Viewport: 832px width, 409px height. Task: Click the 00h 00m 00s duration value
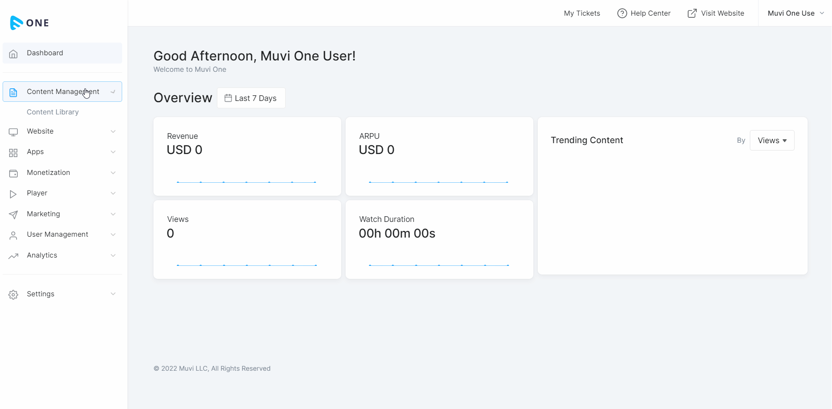[397, 234]
